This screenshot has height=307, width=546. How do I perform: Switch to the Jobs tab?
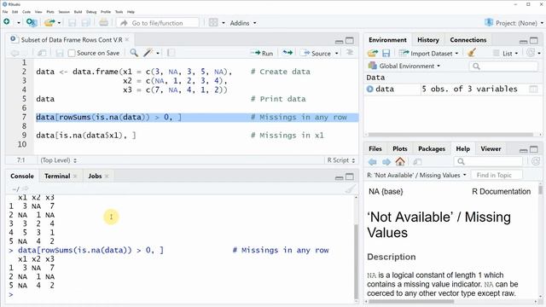tap(95, 177)
